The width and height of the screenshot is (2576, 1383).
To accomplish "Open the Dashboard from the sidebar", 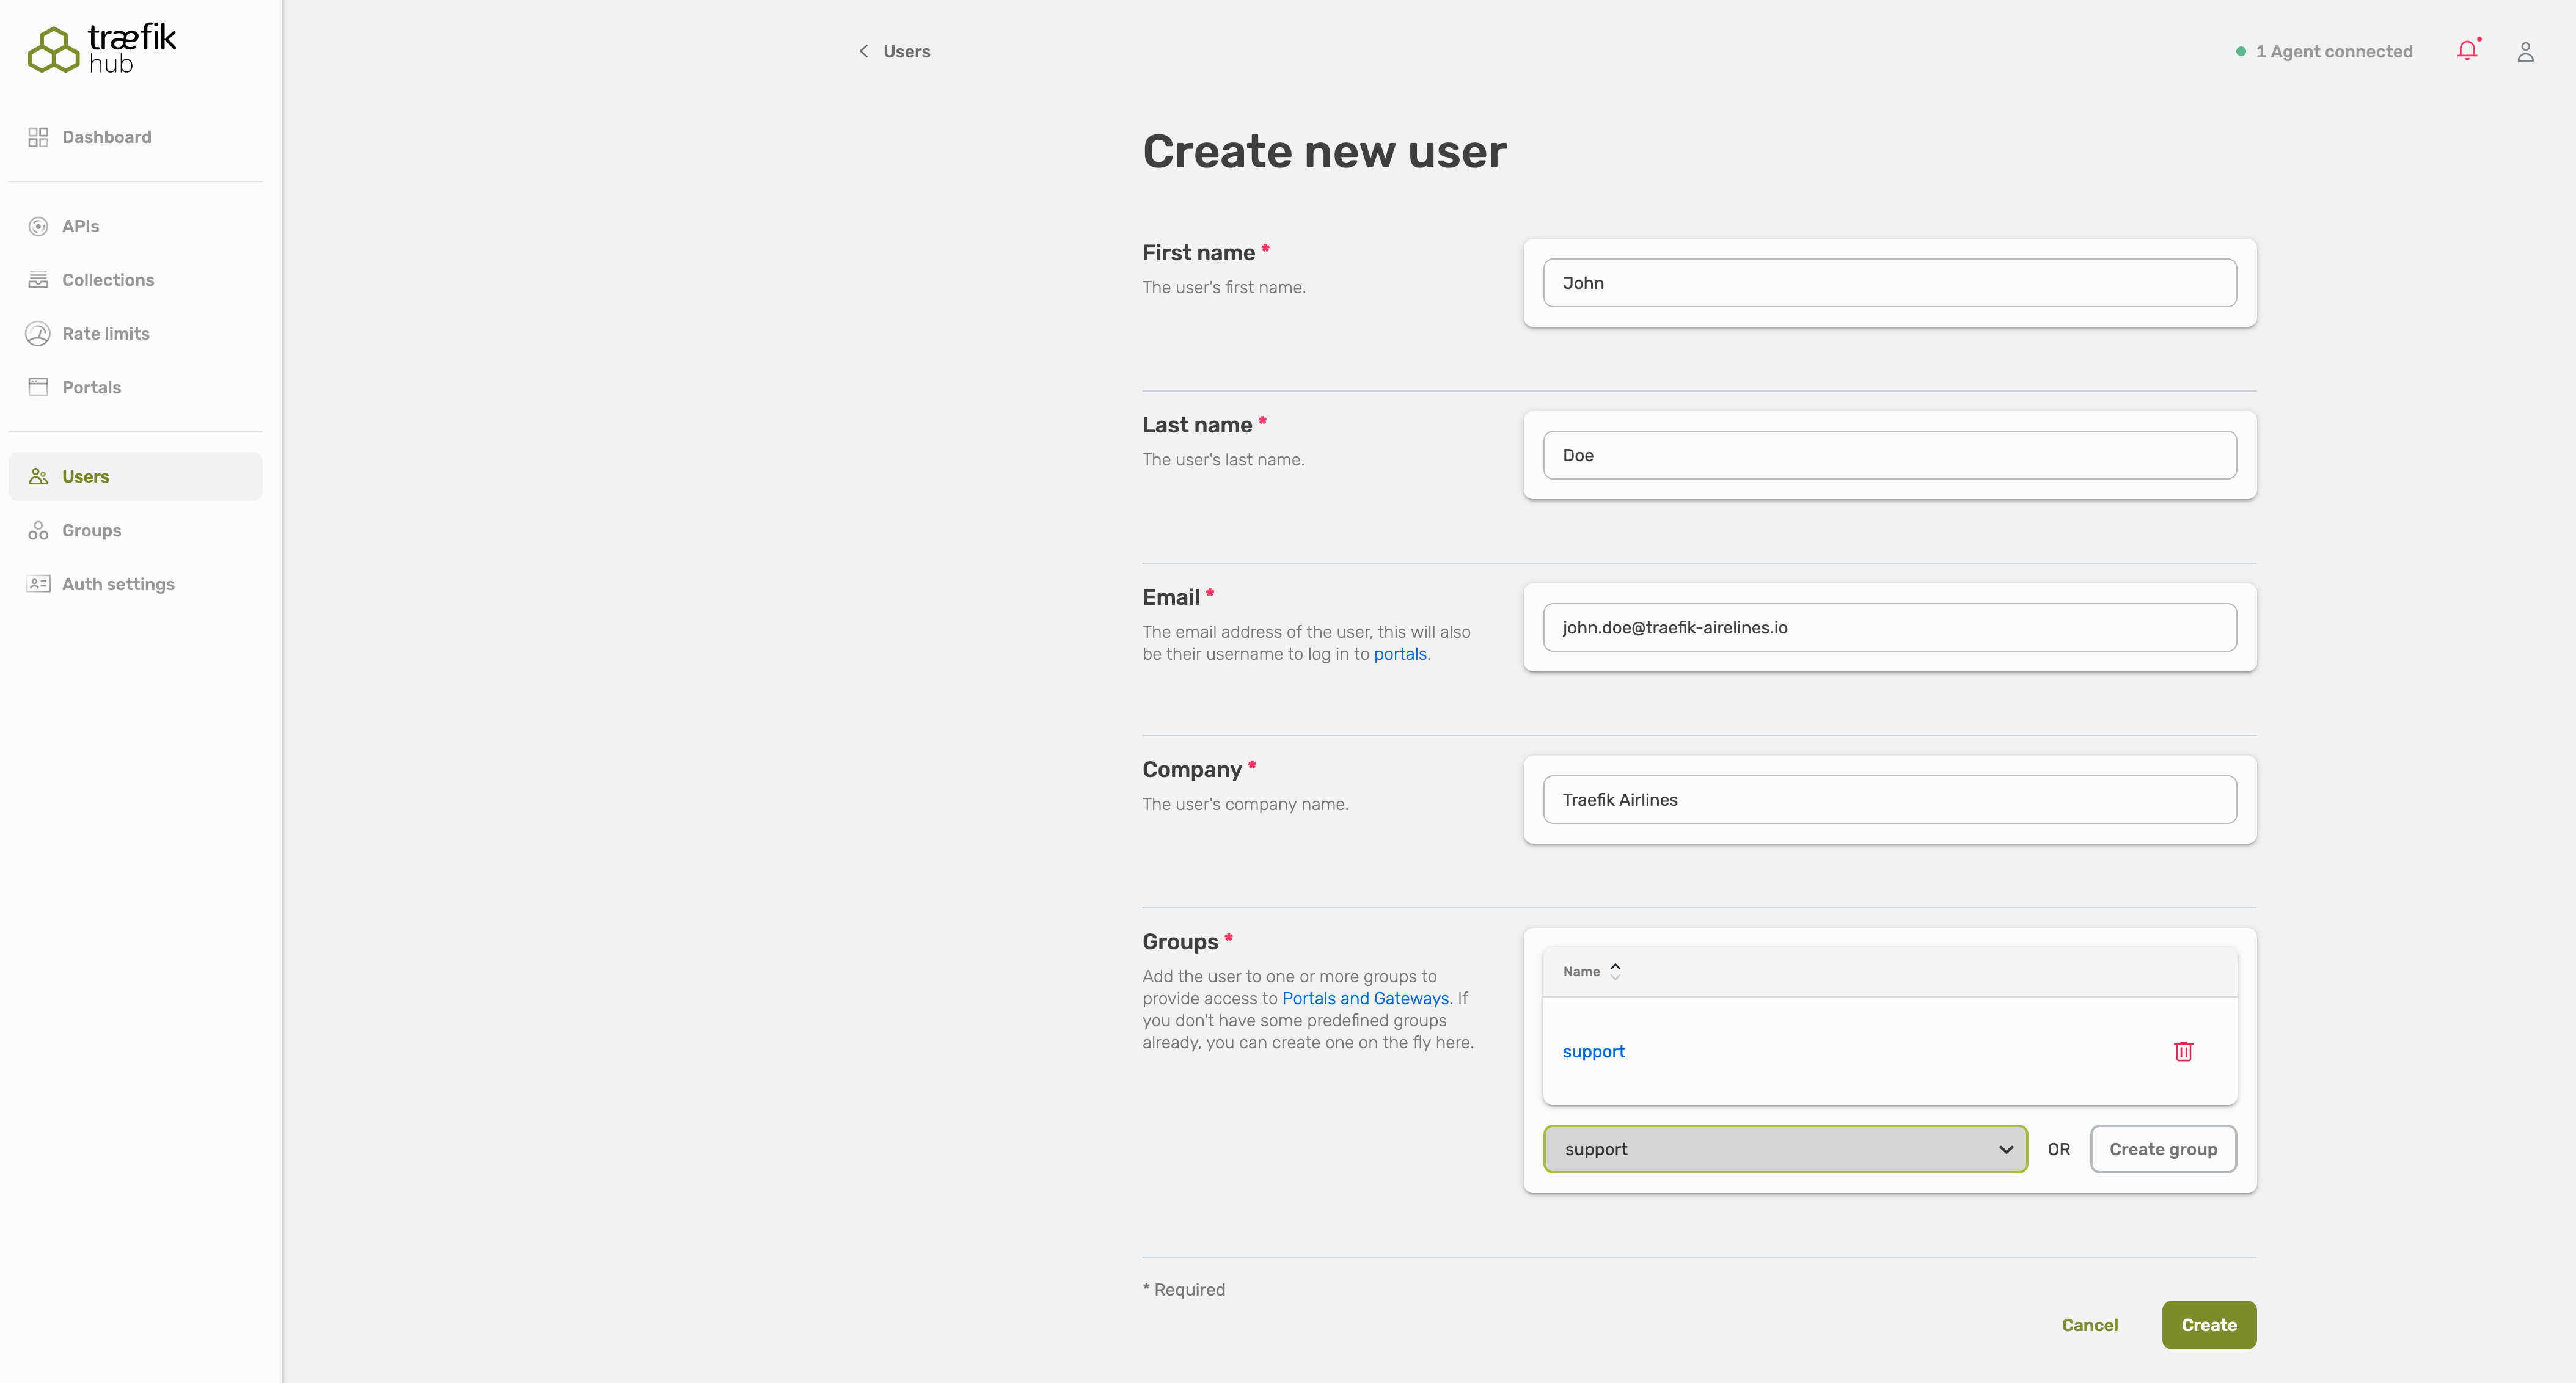I will [x=39, y=136].
